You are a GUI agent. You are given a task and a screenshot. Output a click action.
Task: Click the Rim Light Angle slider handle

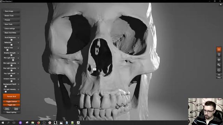tap(13, 60)
